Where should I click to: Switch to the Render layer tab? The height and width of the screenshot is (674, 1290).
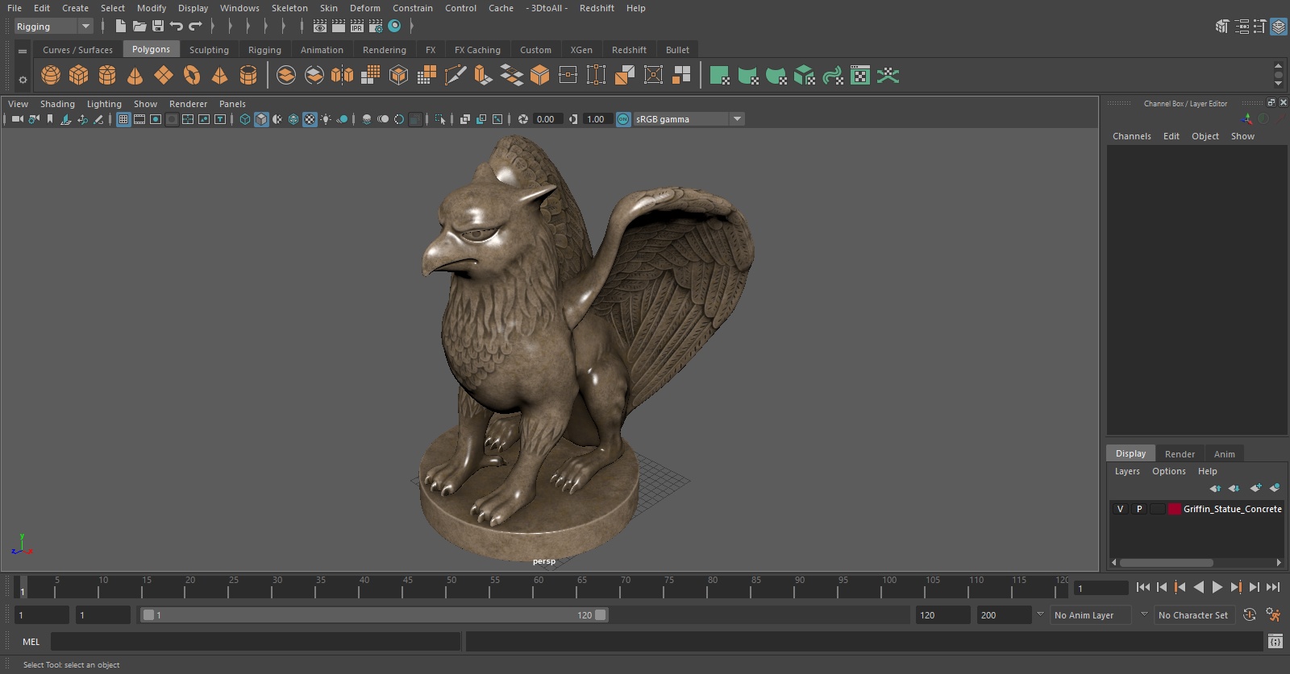coord(1180,454)
